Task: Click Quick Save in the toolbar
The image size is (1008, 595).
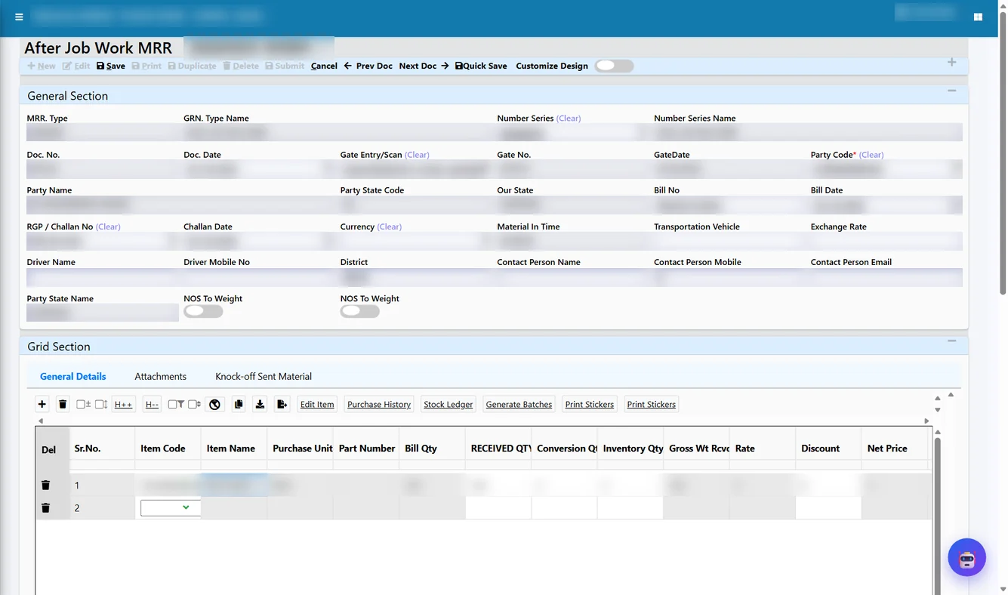Action: pos(481,66)
